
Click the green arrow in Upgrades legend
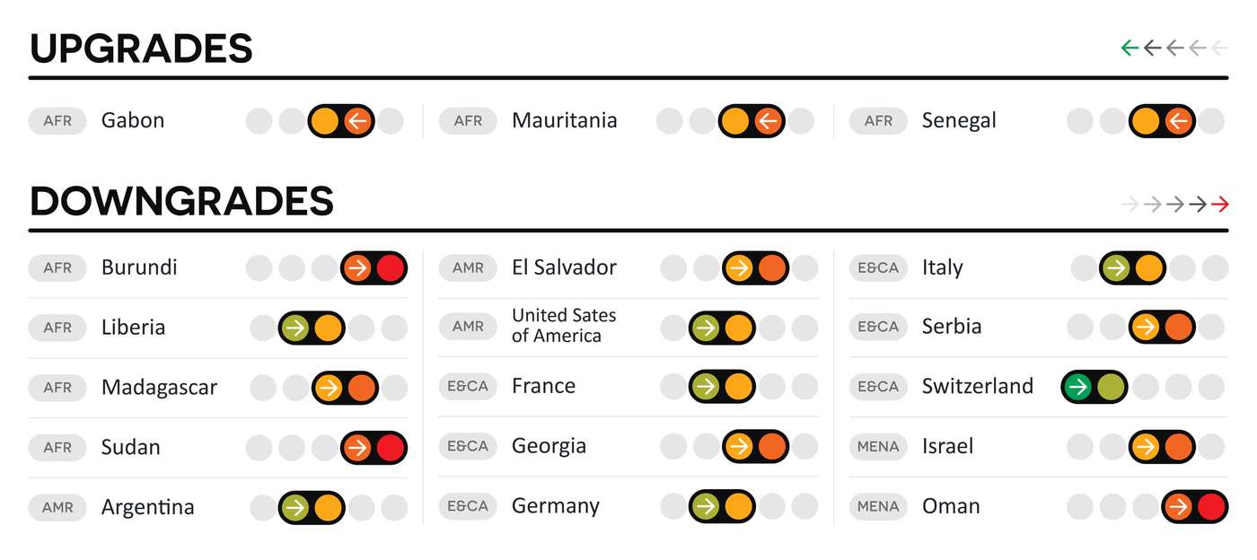(1130, 48)
